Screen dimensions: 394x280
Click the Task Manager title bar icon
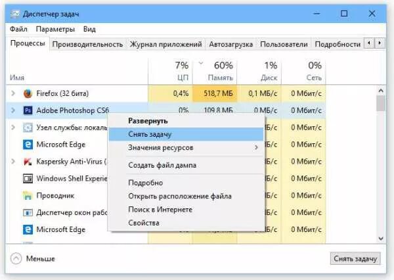15,14
